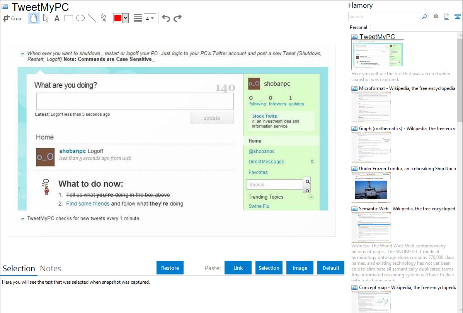The image size is (463, 313).
Task: Click the red color swatch
Action: point(118,18)
